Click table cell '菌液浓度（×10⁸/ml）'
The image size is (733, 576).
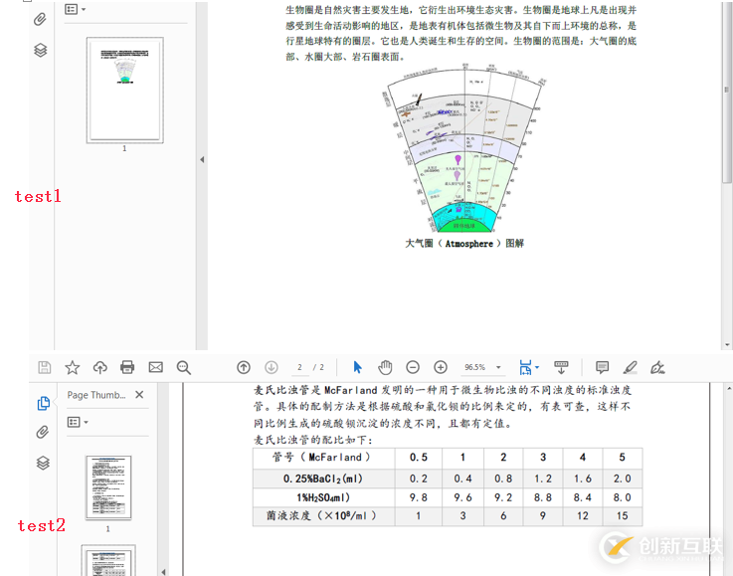(x=323, y=516)
